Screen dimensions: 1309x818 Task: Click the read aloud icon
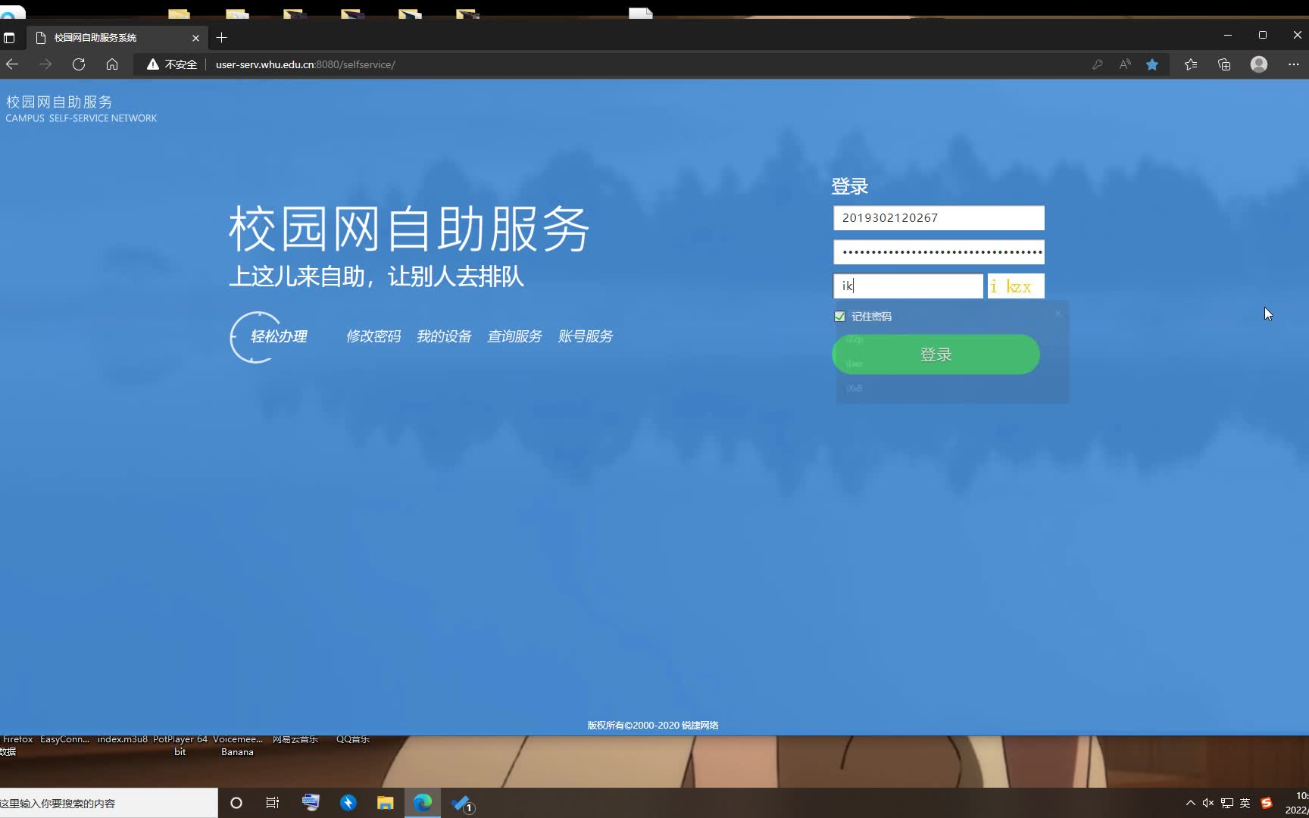click(x=1125, y=64)
